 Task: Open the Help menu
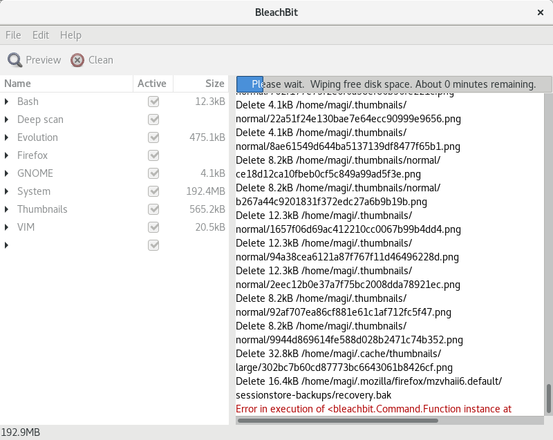click(x=71, y=35)
